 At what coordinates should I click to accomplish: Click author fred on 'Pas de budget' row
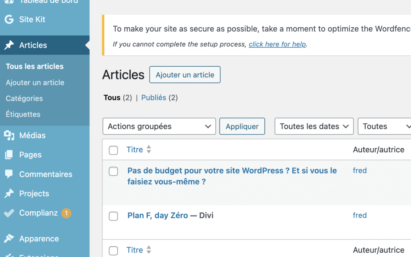point(360,171)
